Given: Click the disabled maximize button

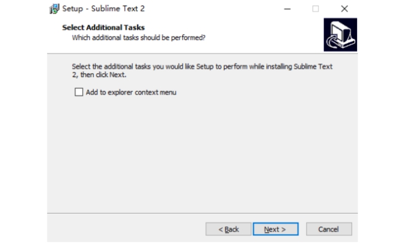Looking at the screenshot, I should [x=316, y=9].
